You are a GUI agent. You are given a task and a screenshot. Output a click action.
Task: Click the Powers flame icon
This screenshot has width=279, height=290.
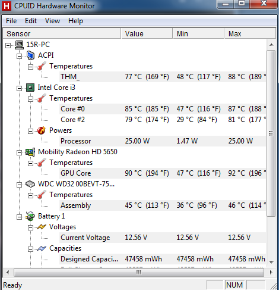click(42, 130)
